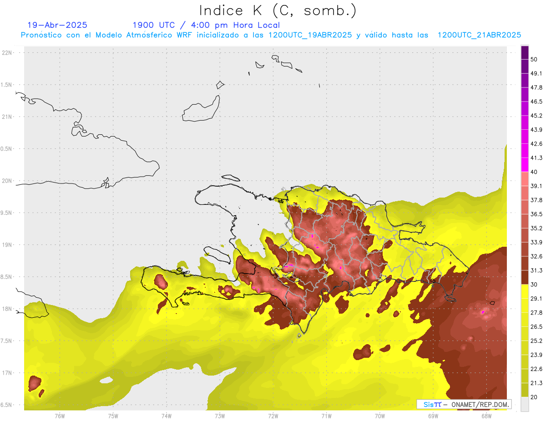
Task: Click the "68W" longitude label
Action: [486, 416]
